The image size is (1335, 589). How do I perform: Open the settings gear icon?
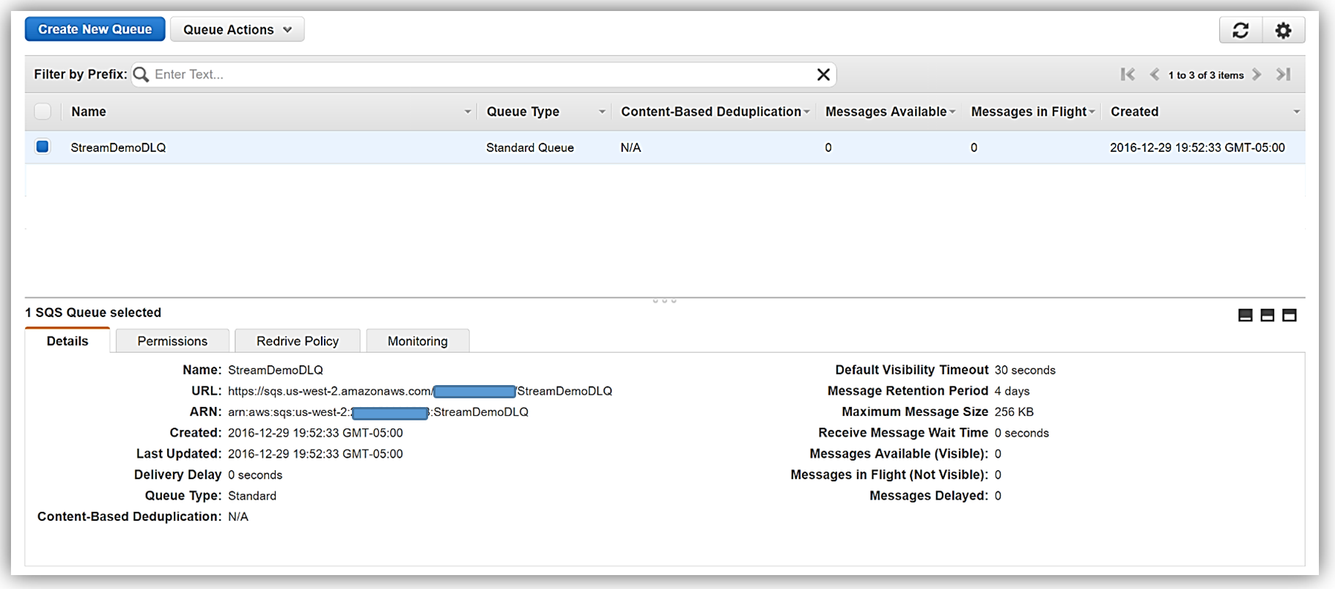point(1283,30)
